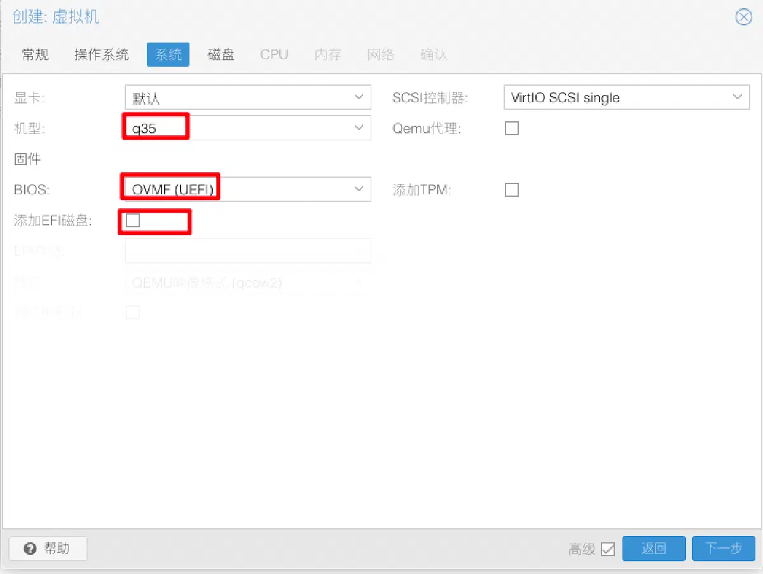
Task: Enable the Qemu代理 checkbox
Action: point(511,129)
